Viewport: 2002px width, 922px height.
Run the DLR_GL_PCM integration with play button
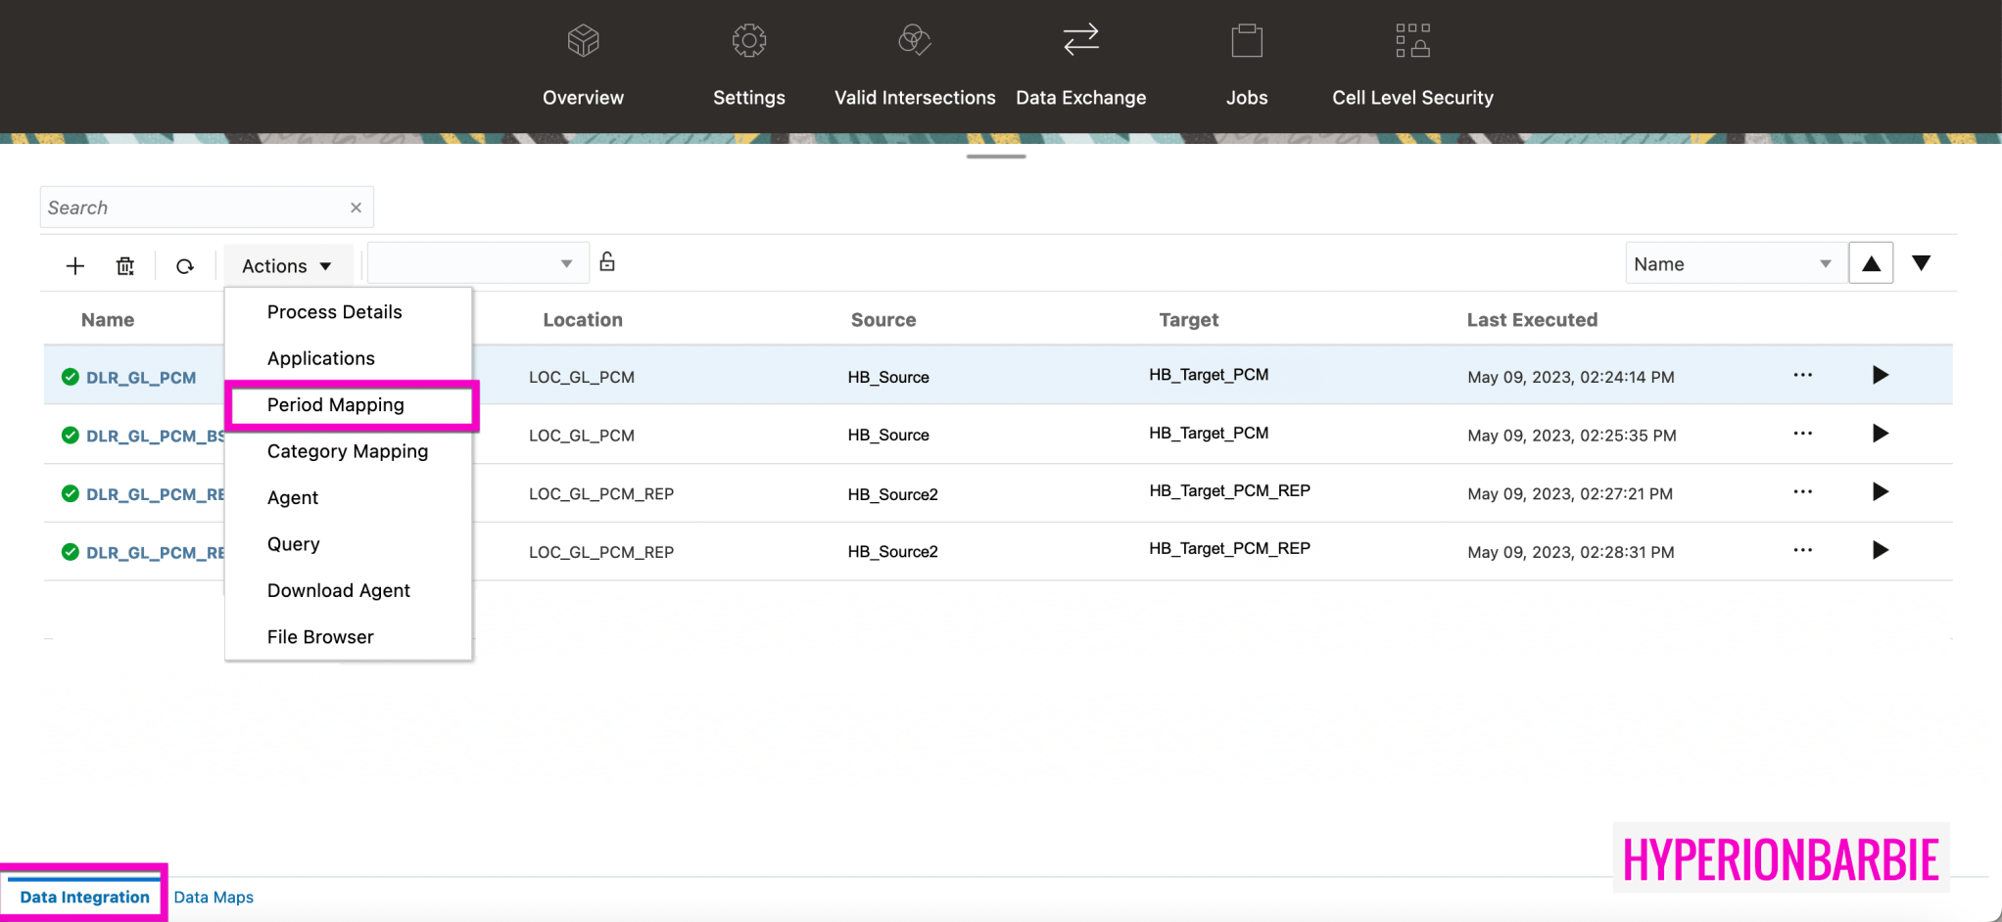[x=1880, y=375]
